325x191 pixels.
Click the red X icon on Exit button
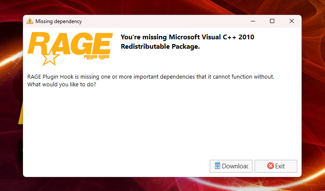[270, 166]
